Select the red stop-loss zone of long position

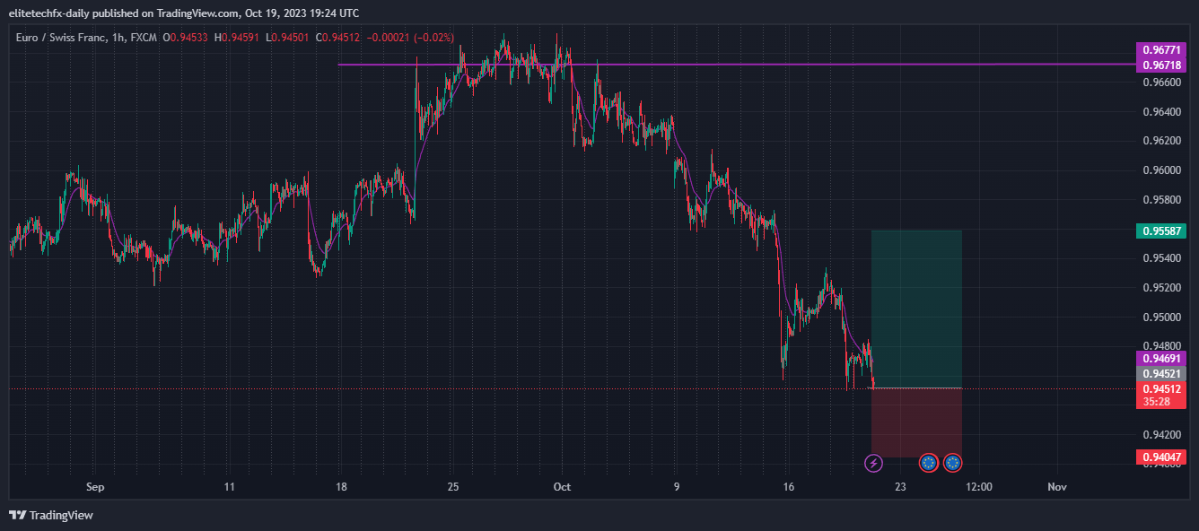[916, 422]
